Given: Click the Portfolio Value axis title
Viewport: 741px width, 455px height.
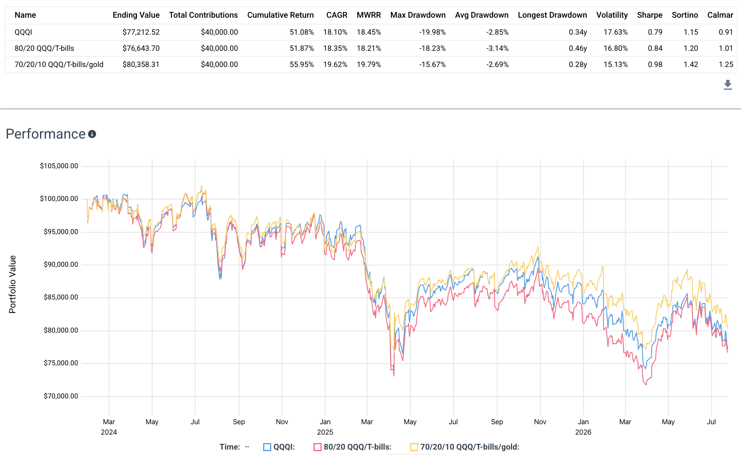Looking at the screenshot, I should [12, 284].
